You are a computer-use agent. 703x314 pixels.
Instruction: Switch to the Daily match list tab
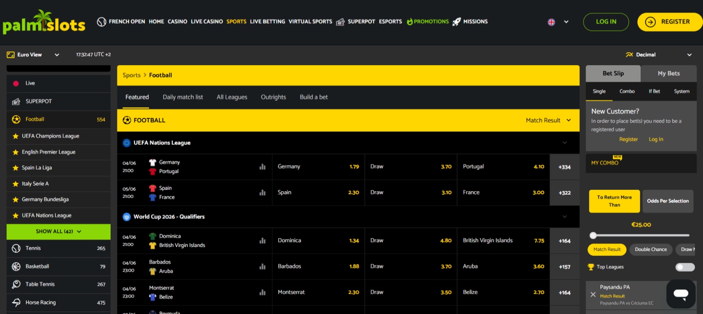[x=182, y=97]
